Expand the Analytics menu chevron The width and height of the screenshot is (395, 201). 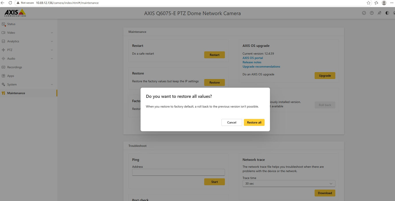pyautogui.click(x=52, y=41)
